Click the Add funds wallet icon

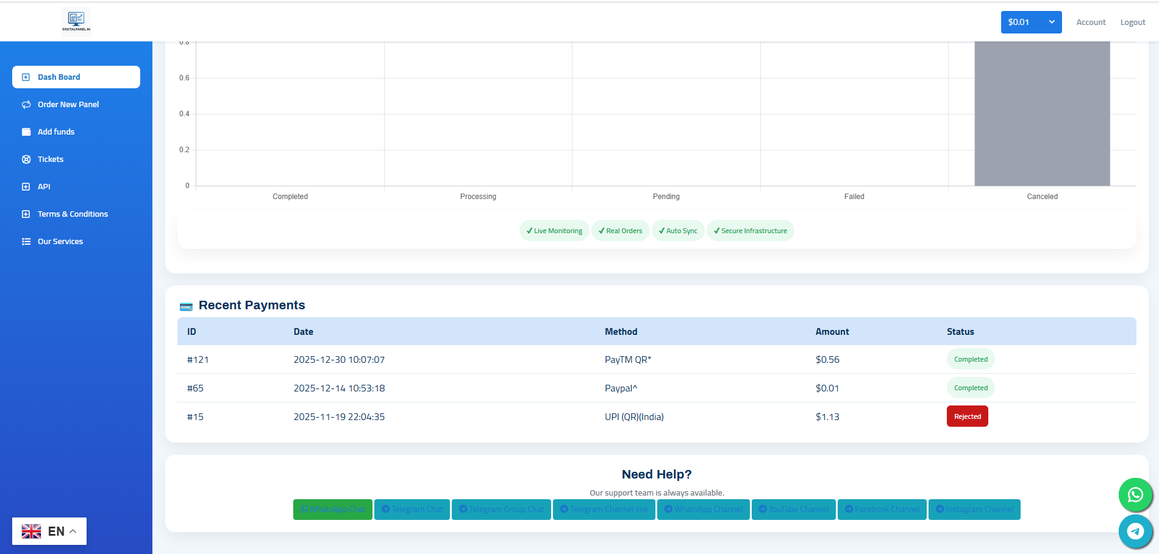tap(26, 132)
